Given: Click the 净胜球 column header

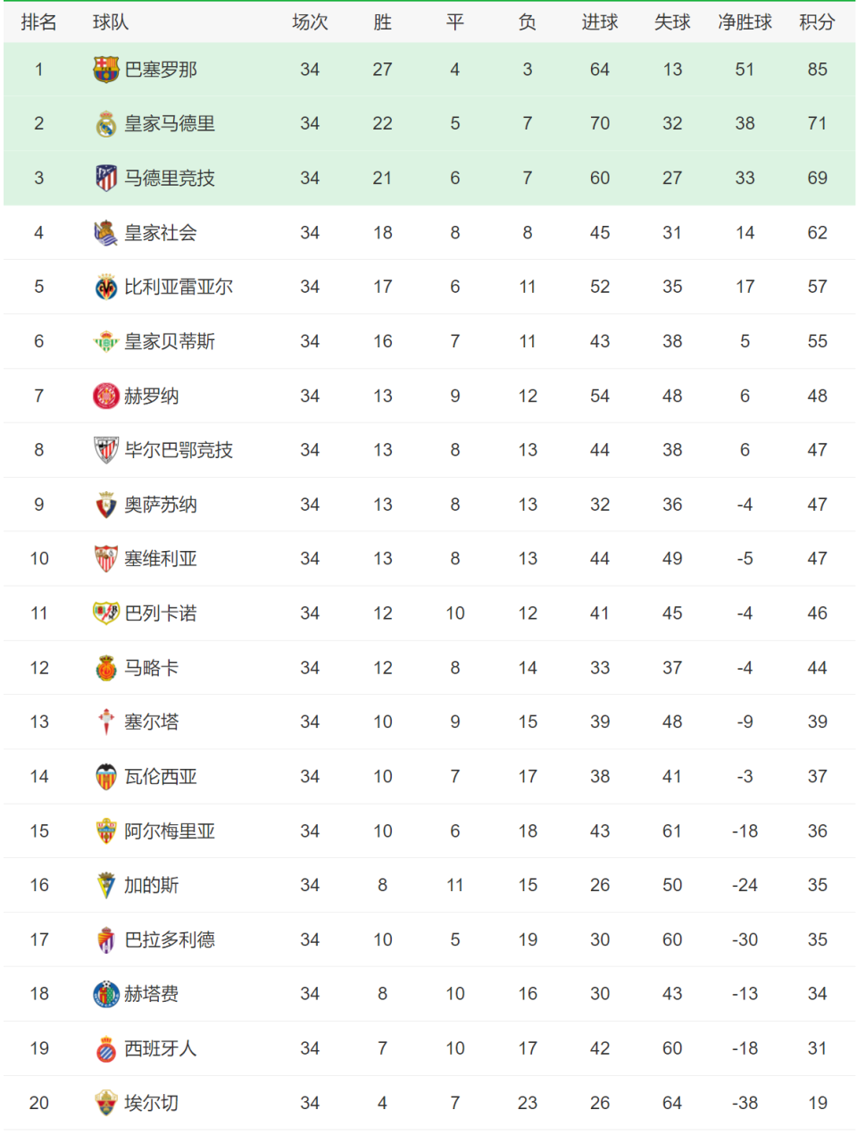Looking at the screenshot, I should 745,22.
